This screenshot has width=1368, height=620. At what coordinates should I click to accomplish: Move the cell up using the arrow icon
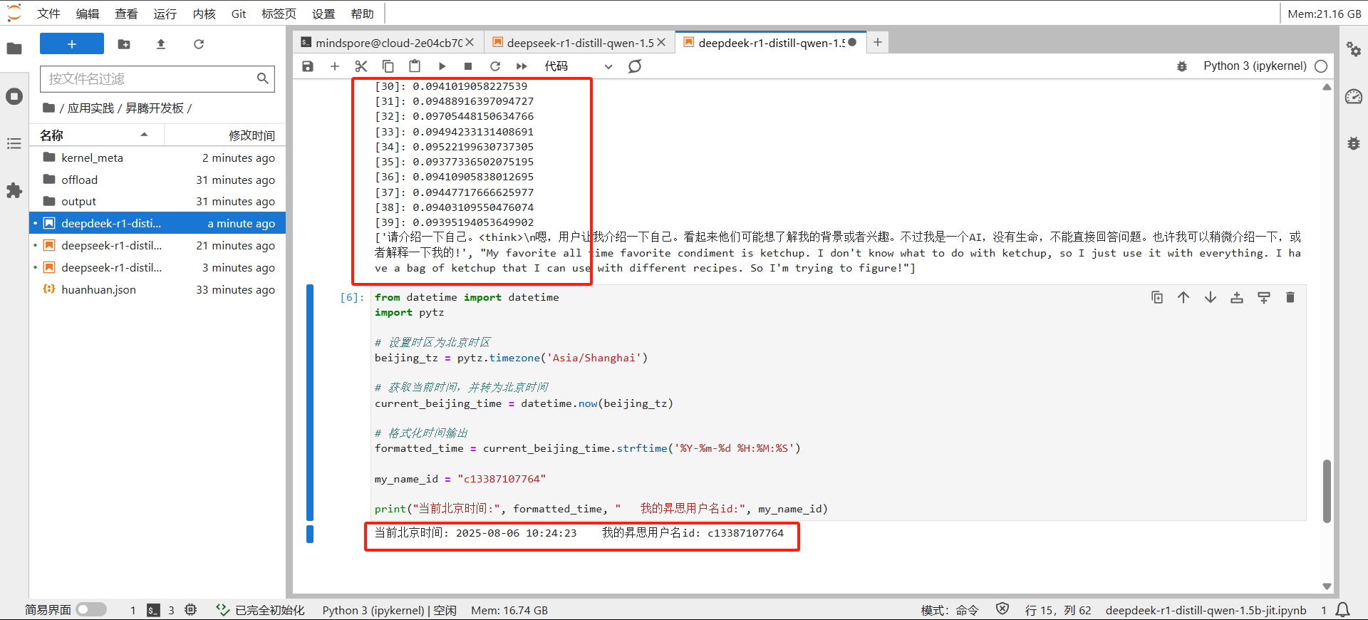(1183, 297)
